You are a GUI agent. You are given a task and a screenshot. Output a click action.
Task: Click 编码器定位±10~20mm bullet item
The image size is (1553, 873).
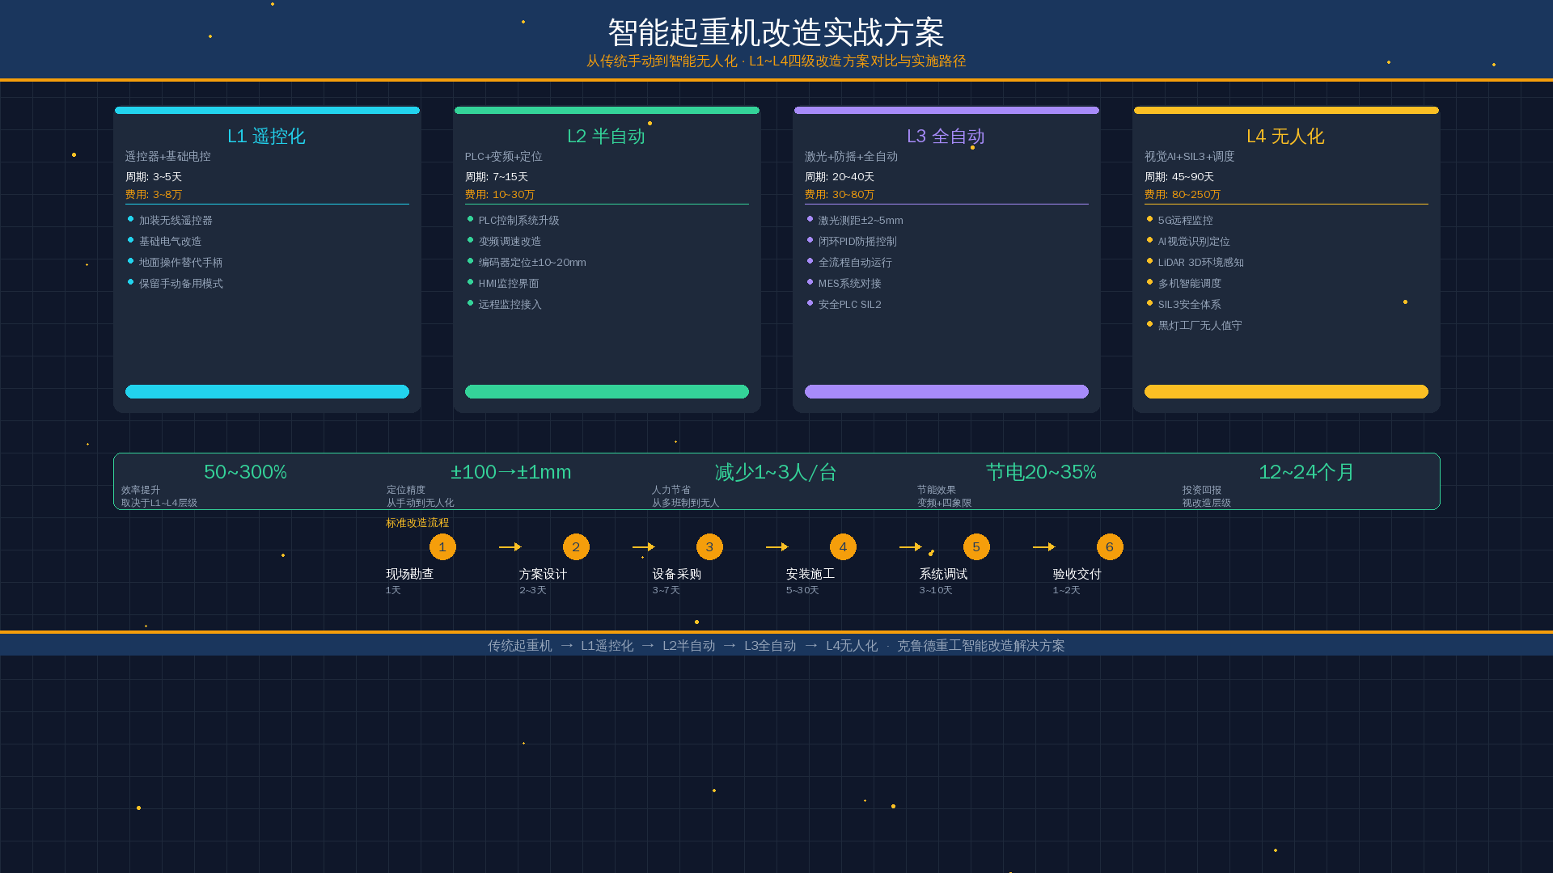[532, 263]
